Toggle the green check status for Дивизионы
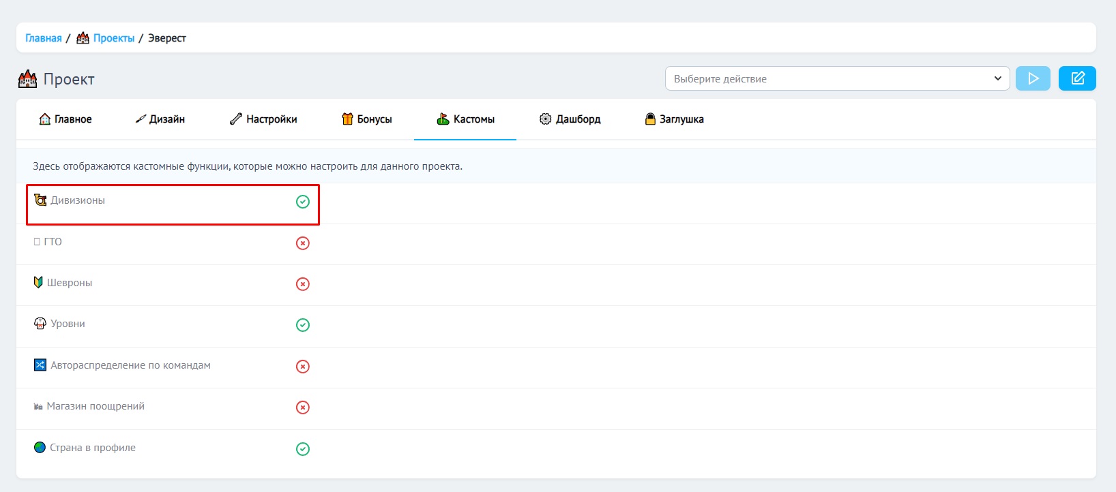The image size is (1116, 492). pos(303,202)
